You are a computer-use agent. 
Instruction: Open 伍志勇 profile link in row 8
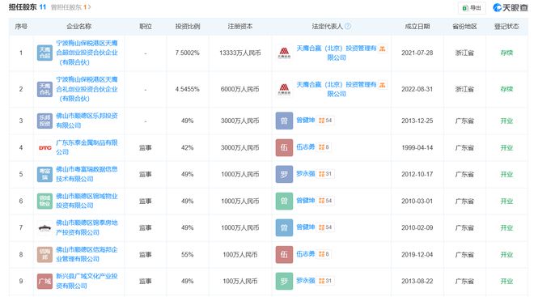[x=306, y=254]
